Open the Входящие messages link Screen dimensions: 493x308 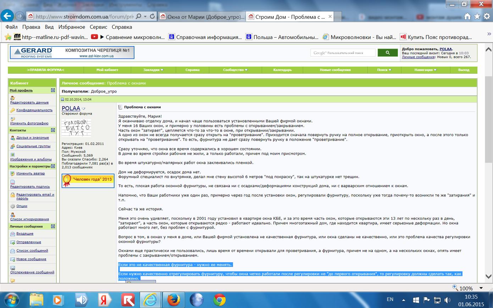pyautogui.click(x=25, y=234)
